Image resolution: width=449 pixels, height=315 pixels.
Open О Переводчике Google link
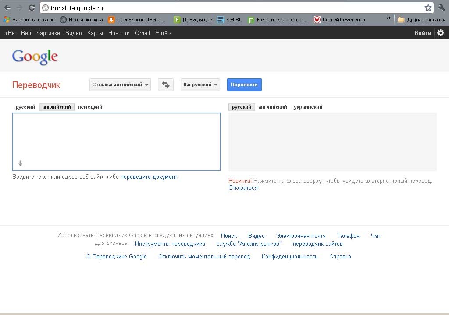[x=117, y=257]
